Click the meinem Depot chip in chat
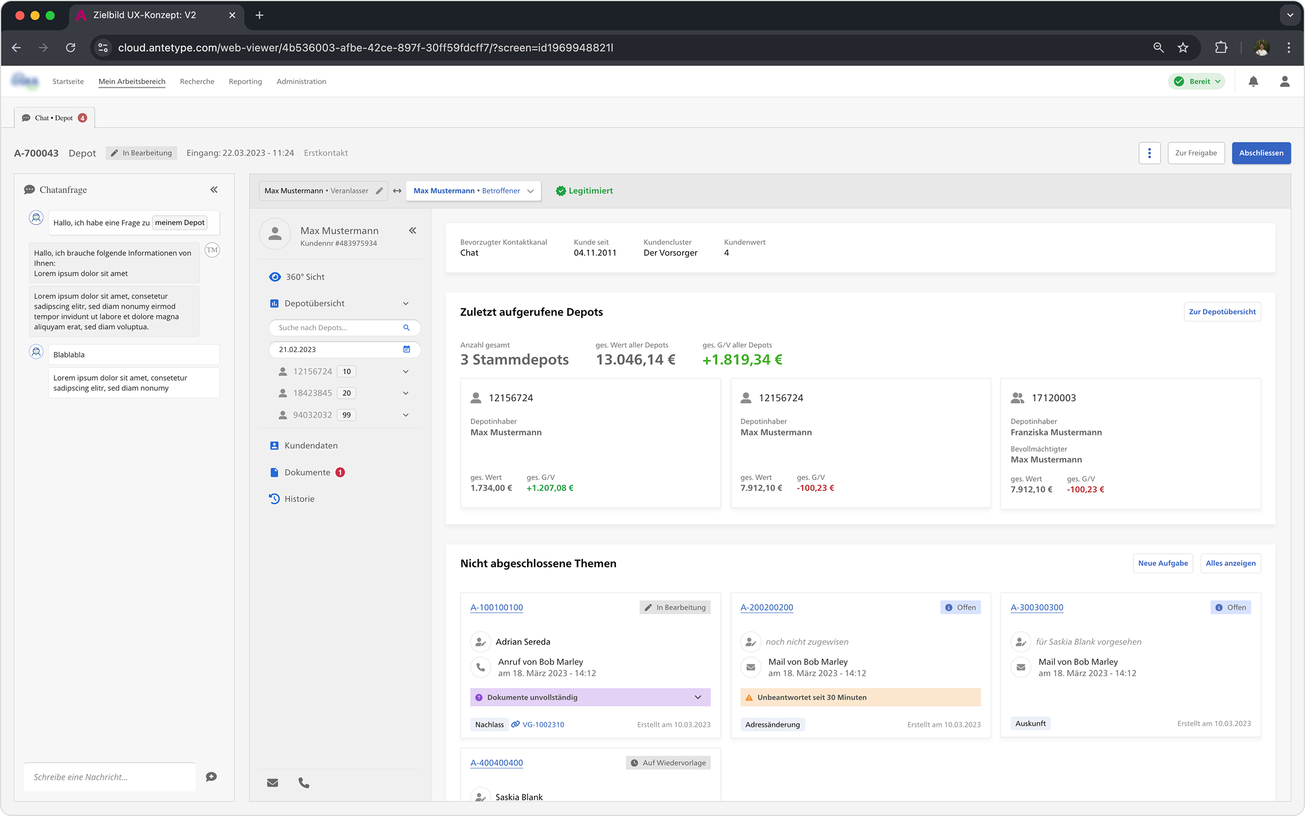The width and height of the screenshot is (1305, 816). pos(180,222)
